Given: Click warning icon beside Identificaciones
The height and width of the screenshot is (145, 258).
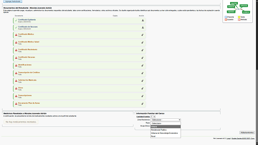Looking at the screenshot, I should (x=16, y=65).
